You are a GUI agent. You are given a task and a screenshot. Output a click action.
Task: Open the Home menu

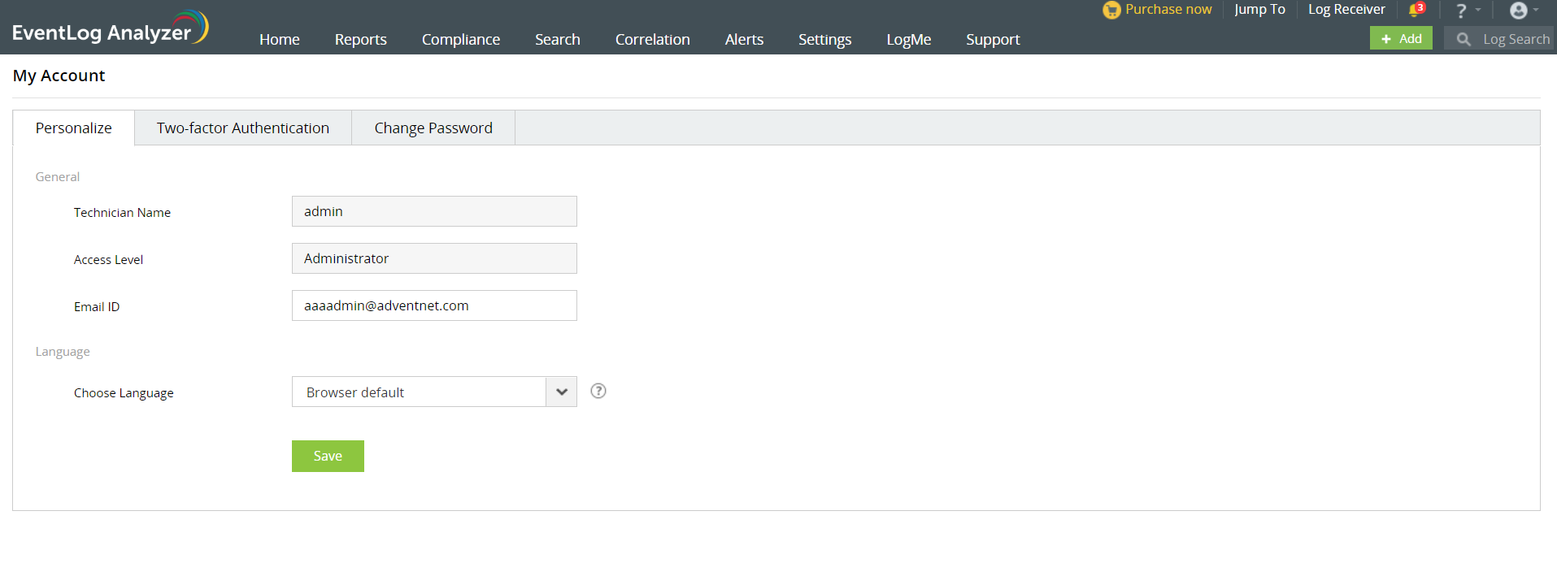click(280, 39)
